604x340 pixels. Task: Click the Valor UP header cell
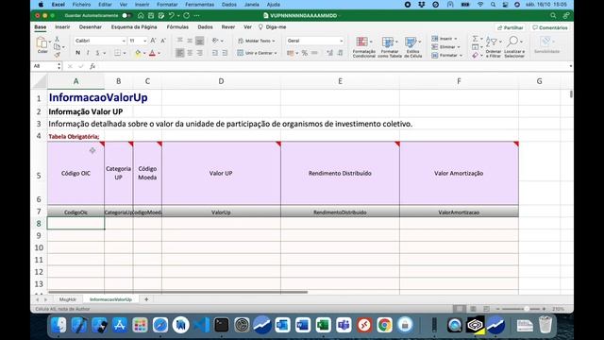pos(221,174)
